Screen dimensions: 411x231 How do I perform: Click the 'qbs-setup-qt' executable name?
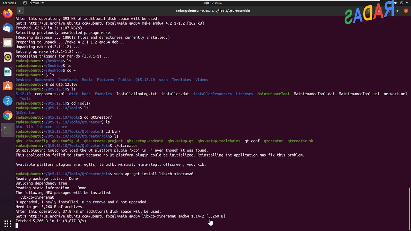pyautogui.click(x=180, y=141)
